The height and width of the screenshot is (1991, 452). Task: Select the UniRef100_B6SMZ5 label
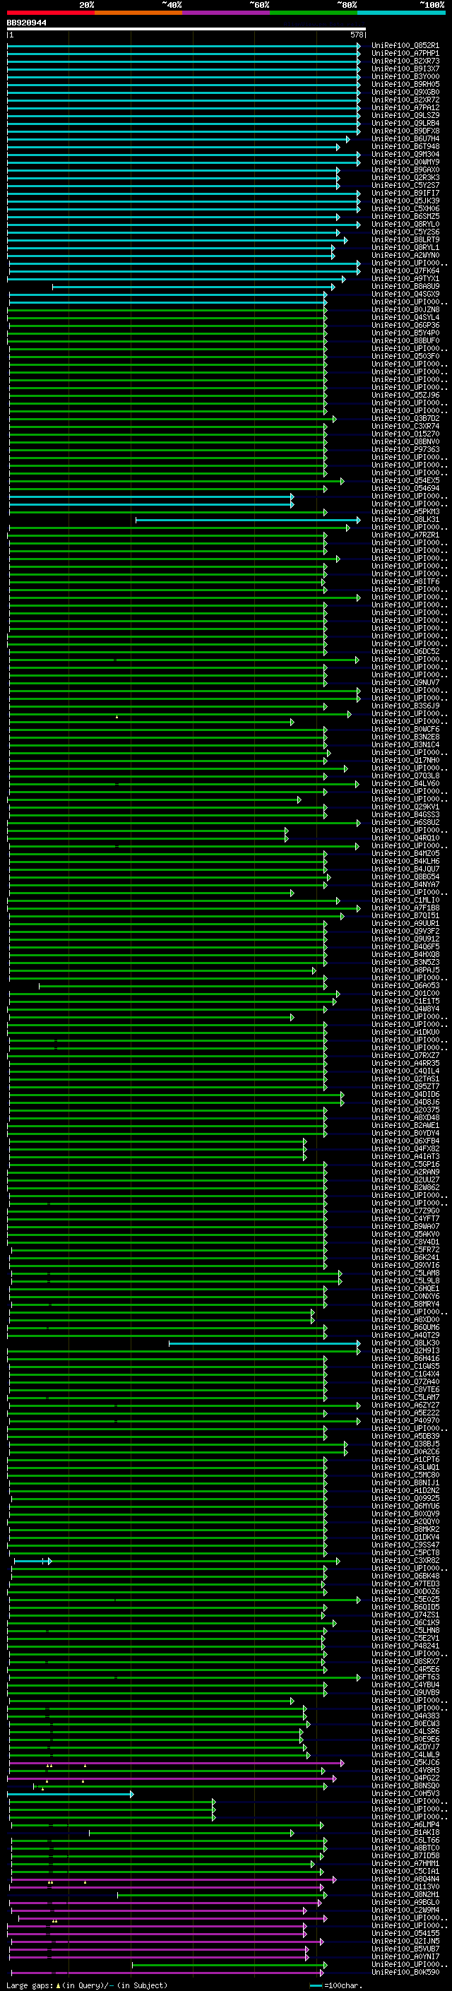click(x=405, y=216)
